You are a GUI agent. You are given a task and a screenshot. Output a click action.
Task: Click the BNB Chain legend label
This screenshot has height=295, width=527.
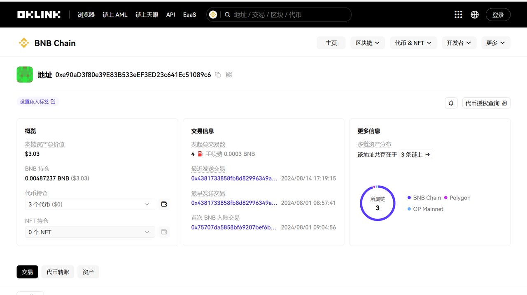coord(427,198)
